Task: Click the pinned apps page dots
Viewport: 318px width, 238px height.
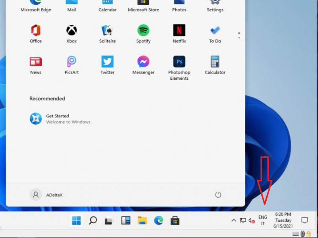Action: coord(239,35)
